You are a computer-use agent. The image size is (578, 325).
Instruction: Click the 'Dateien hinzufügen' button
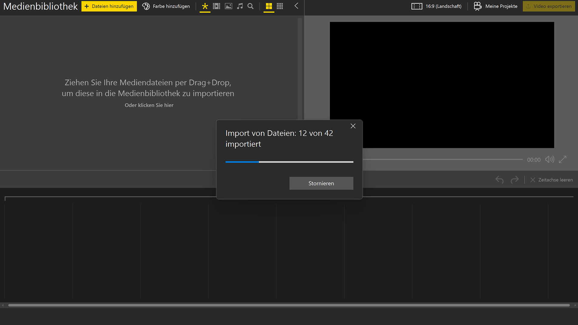(x=109, y=6)
